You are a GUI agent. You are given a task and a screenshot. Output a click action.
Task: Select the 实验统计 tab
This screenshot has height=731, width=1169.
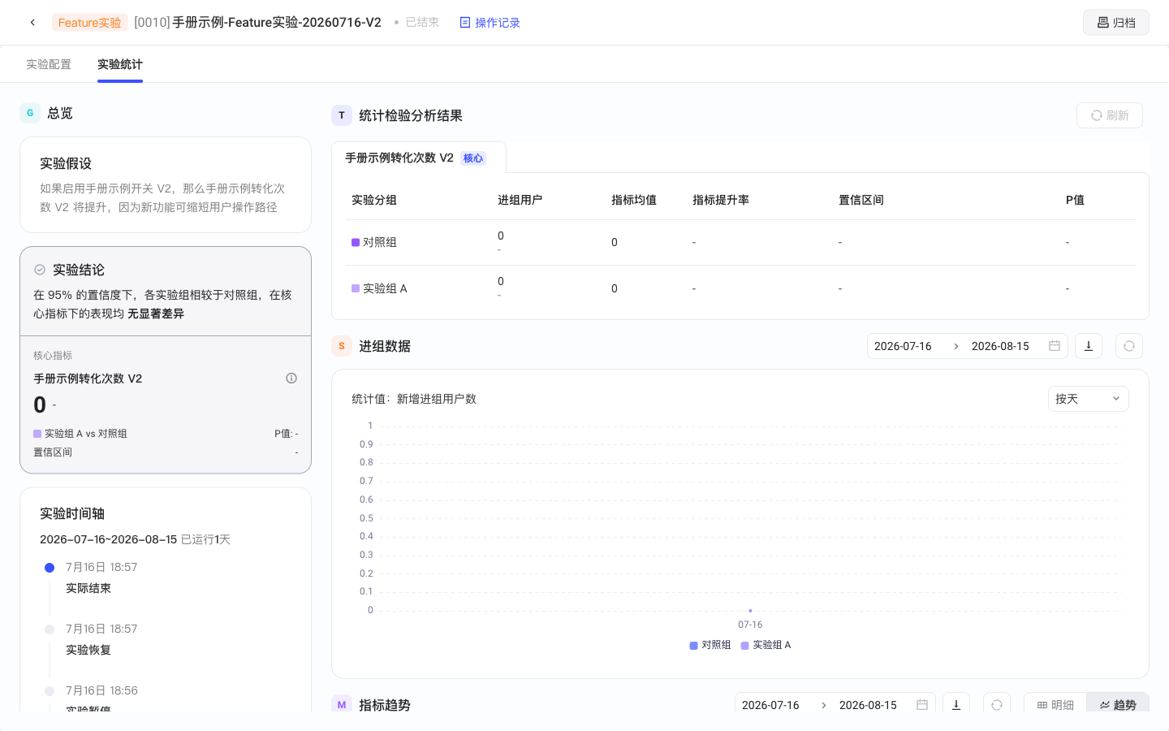click(x=120, y=64)
